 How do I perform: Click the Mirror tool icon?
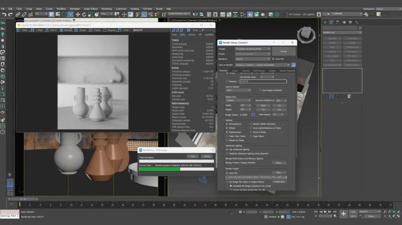tap(195, 14)
